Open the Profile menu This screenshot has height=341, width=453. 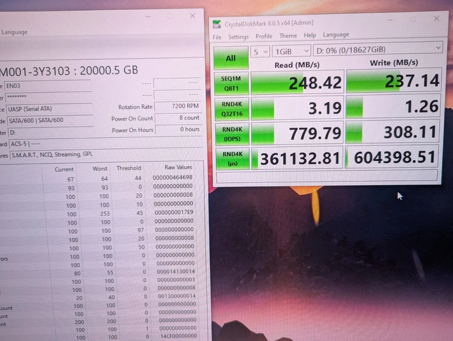(x=264, y=36)
